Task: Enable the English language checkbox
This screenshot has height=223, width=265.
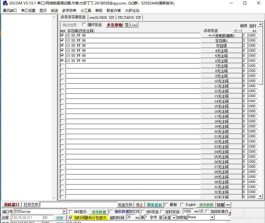Action: (182, 205)
